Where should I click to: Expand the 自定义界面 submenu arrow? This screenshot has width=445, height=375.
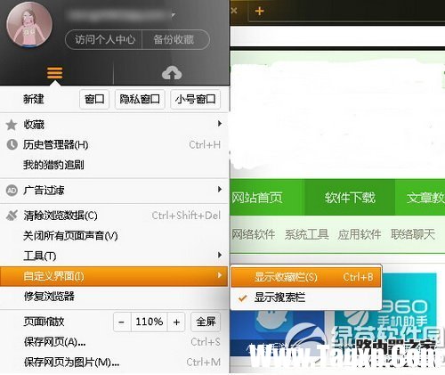220,275
